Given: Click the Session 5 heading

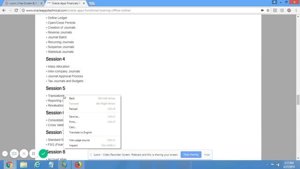Looking at the screenshot, I should pyautogui.click(x=55, y=88).
